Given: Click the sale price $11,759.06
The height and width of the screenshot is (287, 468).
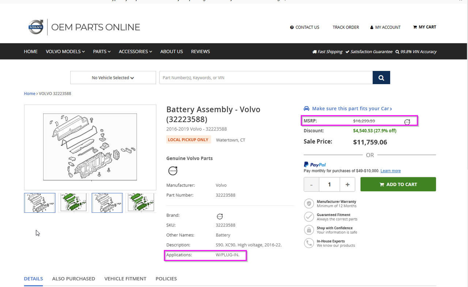Looking at the screenshot, I should click(x=370, y=142).
